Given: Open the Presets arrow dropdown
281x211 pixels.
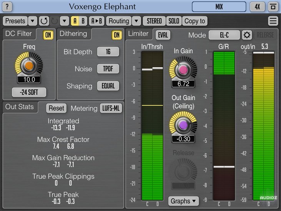Looking at the screenshot, I should tap(32, 21).
